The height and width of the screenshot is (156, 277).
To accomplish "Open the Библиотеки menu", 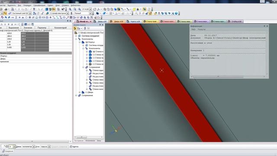I will coord(76,5).
